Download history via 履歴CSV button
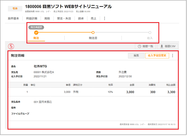Screen dimensions: 187x136 (x=167, y=46)
